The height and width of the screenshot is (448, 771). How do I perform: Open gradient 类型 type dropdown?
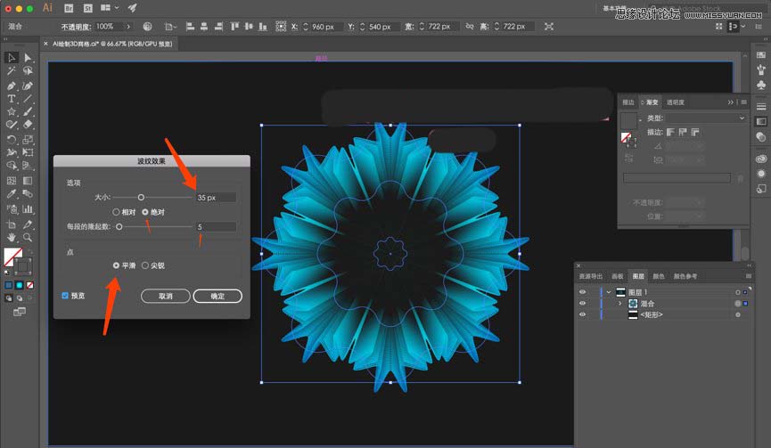706,118
